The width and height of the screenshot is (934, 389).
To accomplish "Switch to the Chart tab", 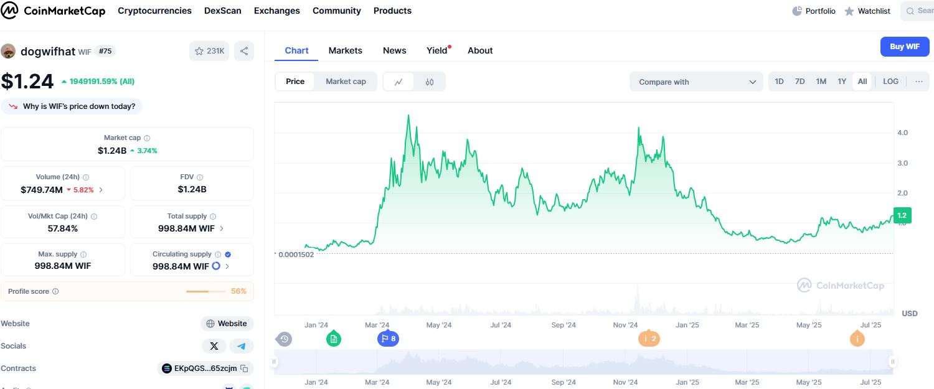I will [x=296, y=51].
